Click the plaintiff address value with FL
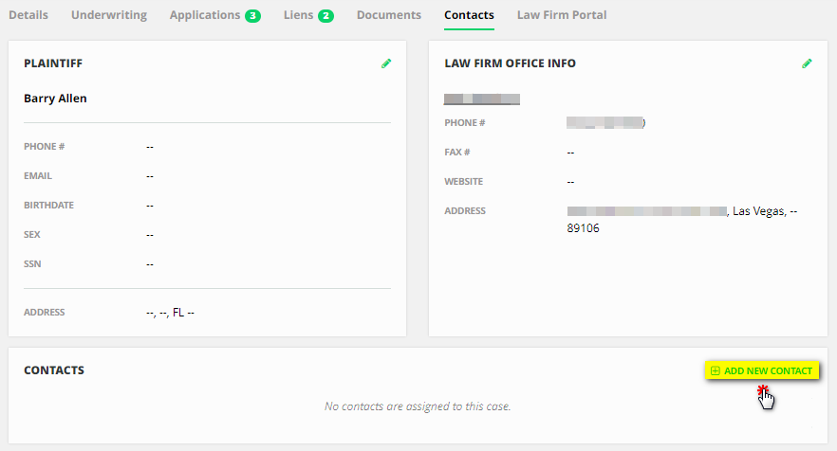The width and height of the screenshot is (837, 451). [170, 312]
